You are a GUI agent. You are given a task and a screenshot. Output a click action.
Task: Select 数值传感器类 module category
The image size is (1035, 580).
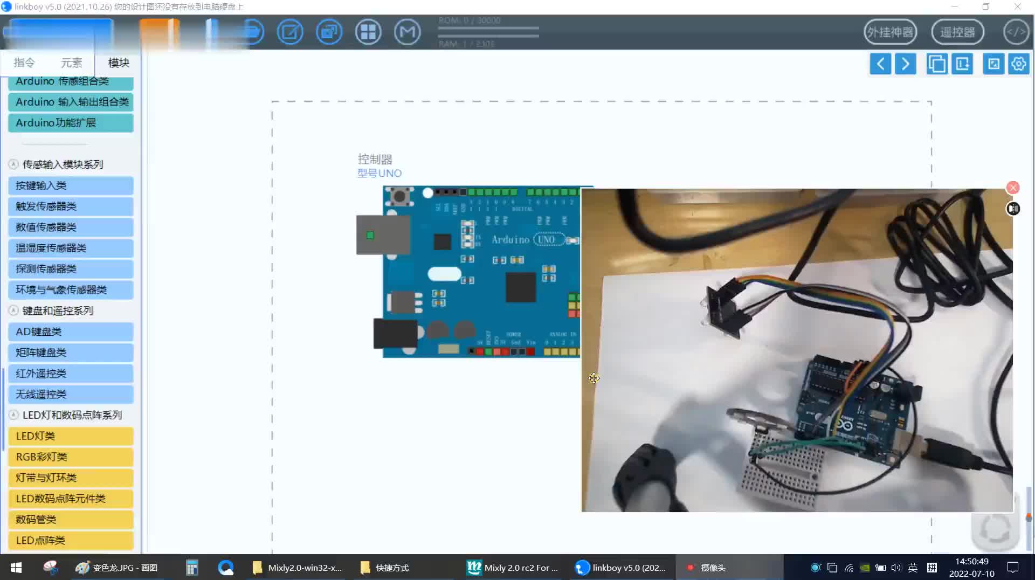coord(71,227)
